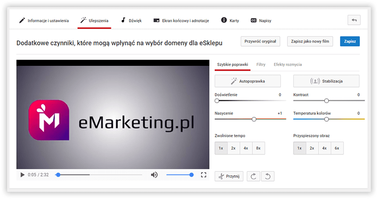Click the eMarketing.pl video preview

tap(113, 114)
